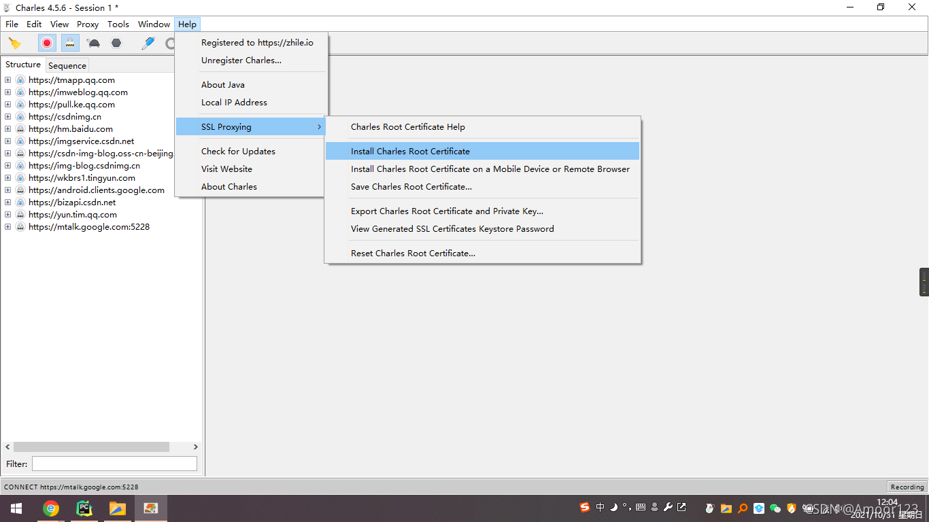
Task: Open the Tools menu
Action: (118, 24)
